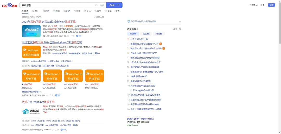Switch to the 资讯 tab

coord(46,11)
